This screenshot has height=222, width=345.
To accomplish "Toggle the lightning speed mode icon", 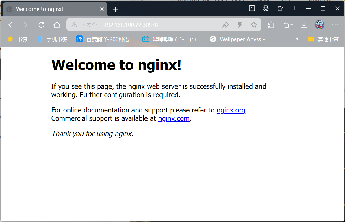I will (240, 25).
